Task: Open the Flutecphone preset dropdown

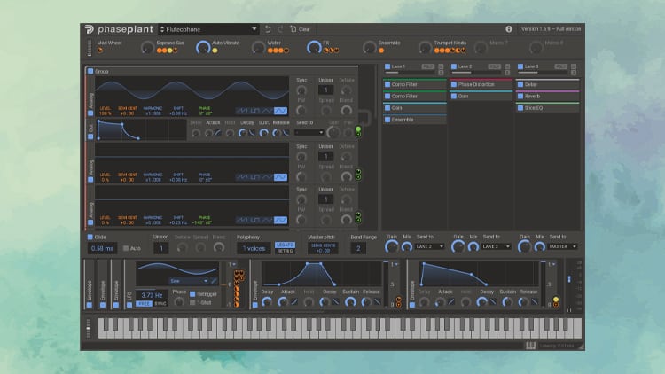Action: (208, 29)
